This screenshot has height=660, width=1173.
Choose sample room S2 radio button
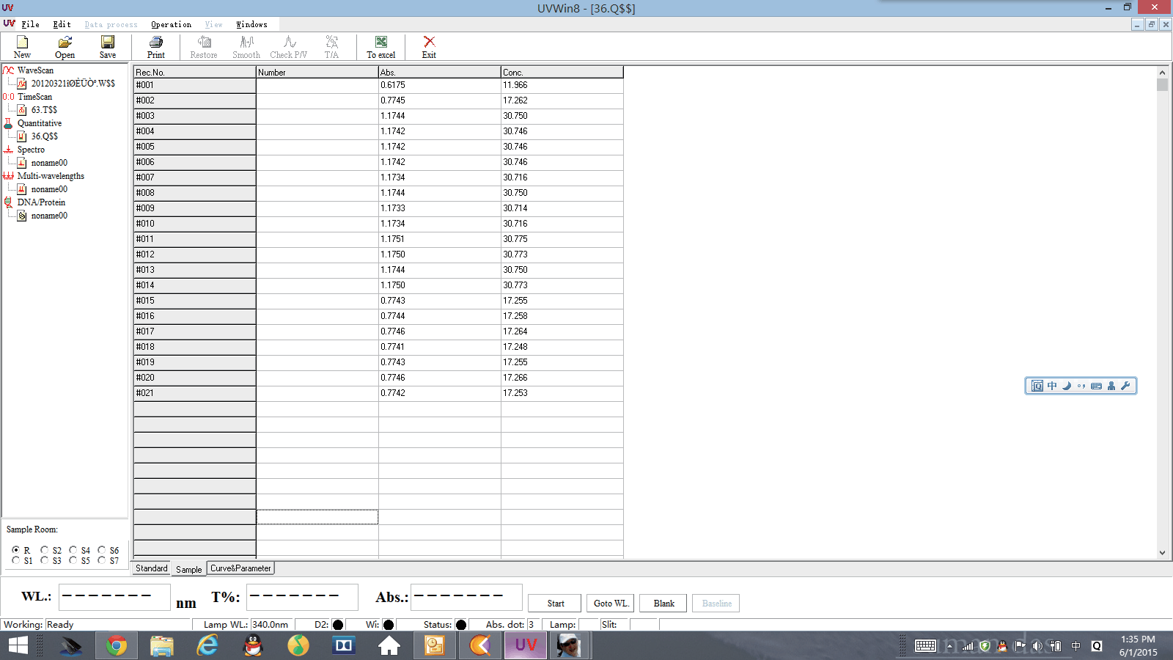pyautogui.click(x=45, y=550)
